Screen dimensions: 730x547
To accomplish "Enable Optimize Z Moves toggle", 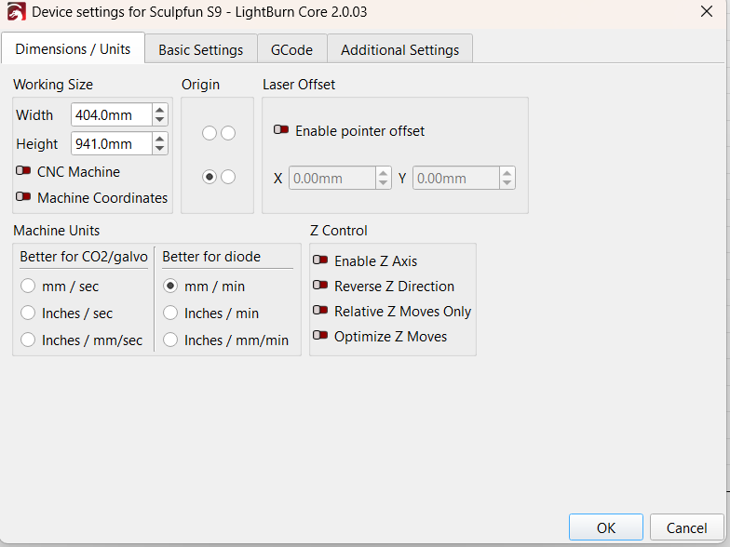I will coord(320,337).
